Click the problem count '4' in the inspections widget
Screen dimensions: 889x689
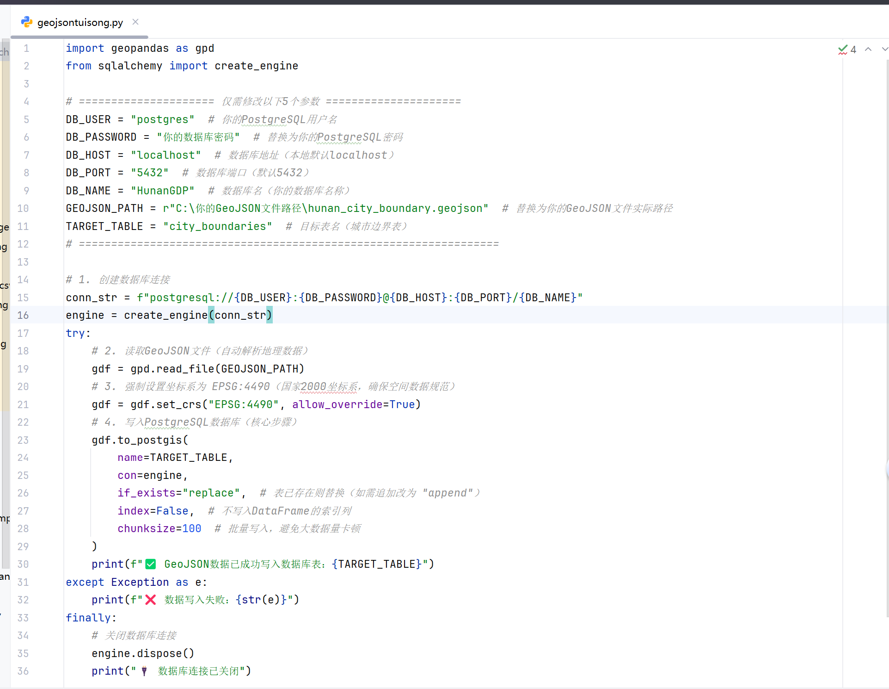pyautogui.click(x=853, y=49)
